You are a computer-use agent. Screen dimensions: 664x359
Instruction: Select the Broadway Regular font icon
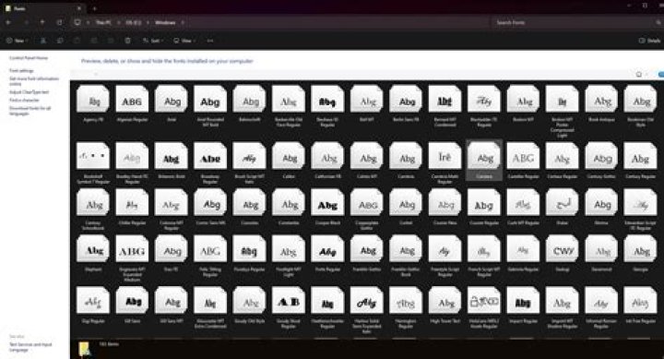pos(210,156)
